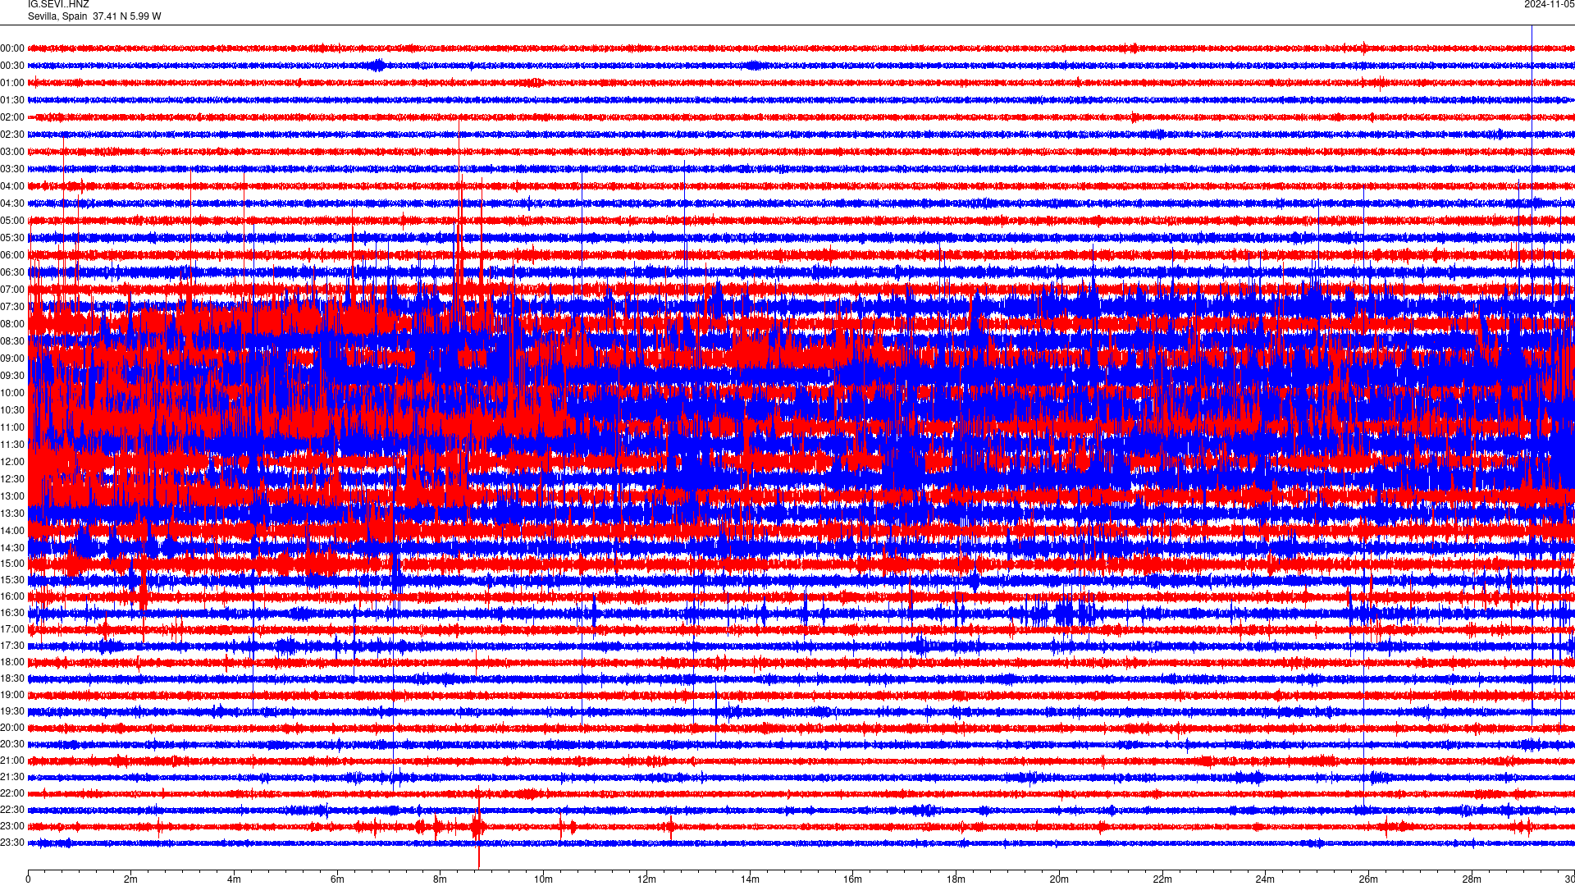Select the 14:00 row label

(x=12, y=531)
